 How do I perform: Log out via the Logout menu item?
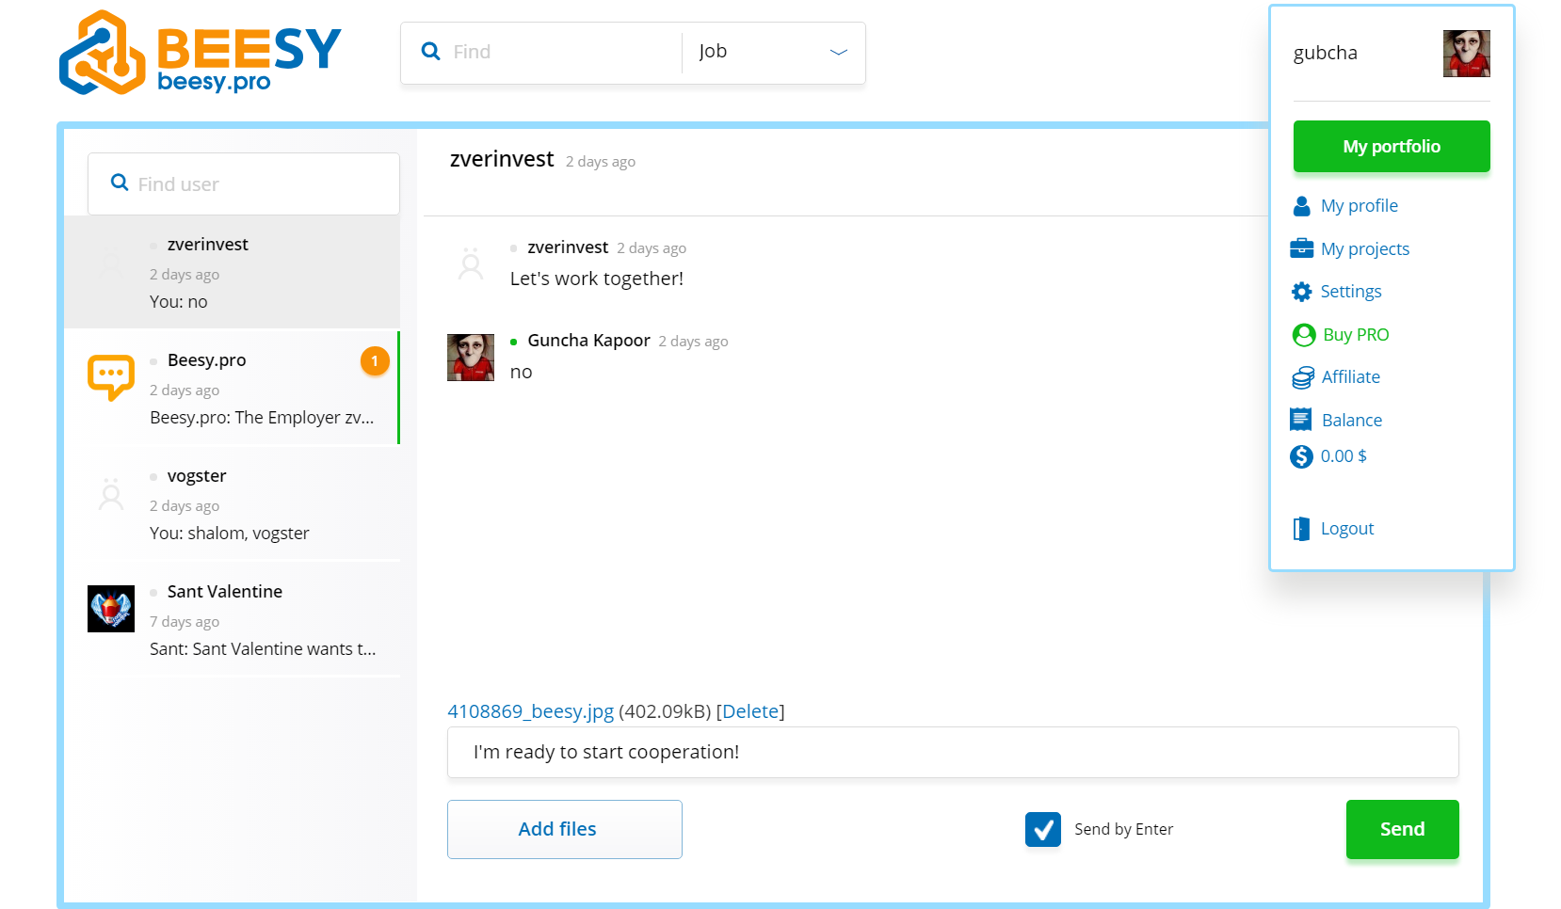(1347, 529)
